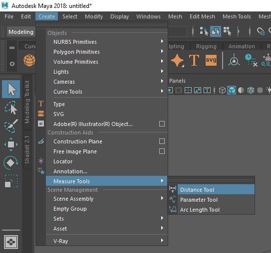Choose Type from Create menu
Viewport: 271px width, 253px height.
click(106, 104)
